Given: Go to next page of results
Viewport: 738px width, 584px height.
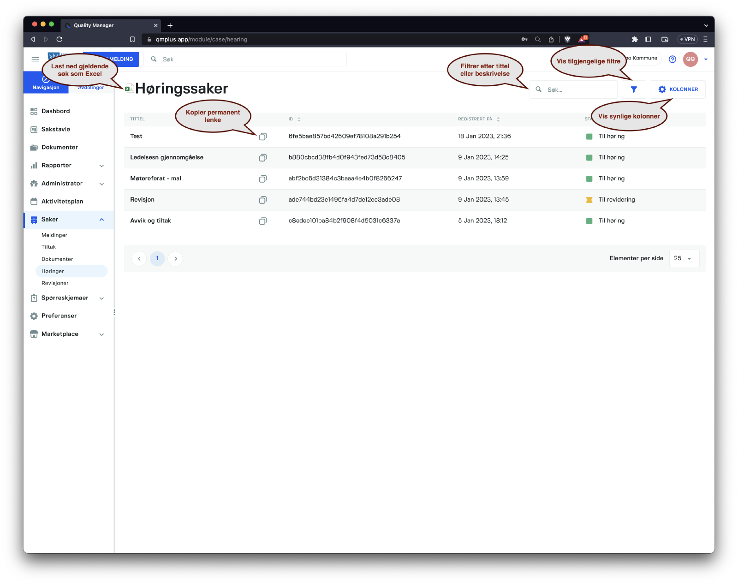Looking at the screenshot, I should (x=176, y=259).
